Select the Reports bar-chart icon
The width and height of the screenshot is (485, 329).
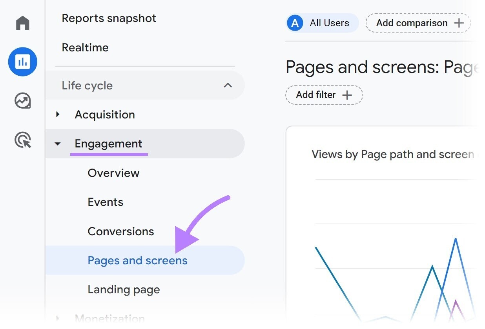[22, 62]
